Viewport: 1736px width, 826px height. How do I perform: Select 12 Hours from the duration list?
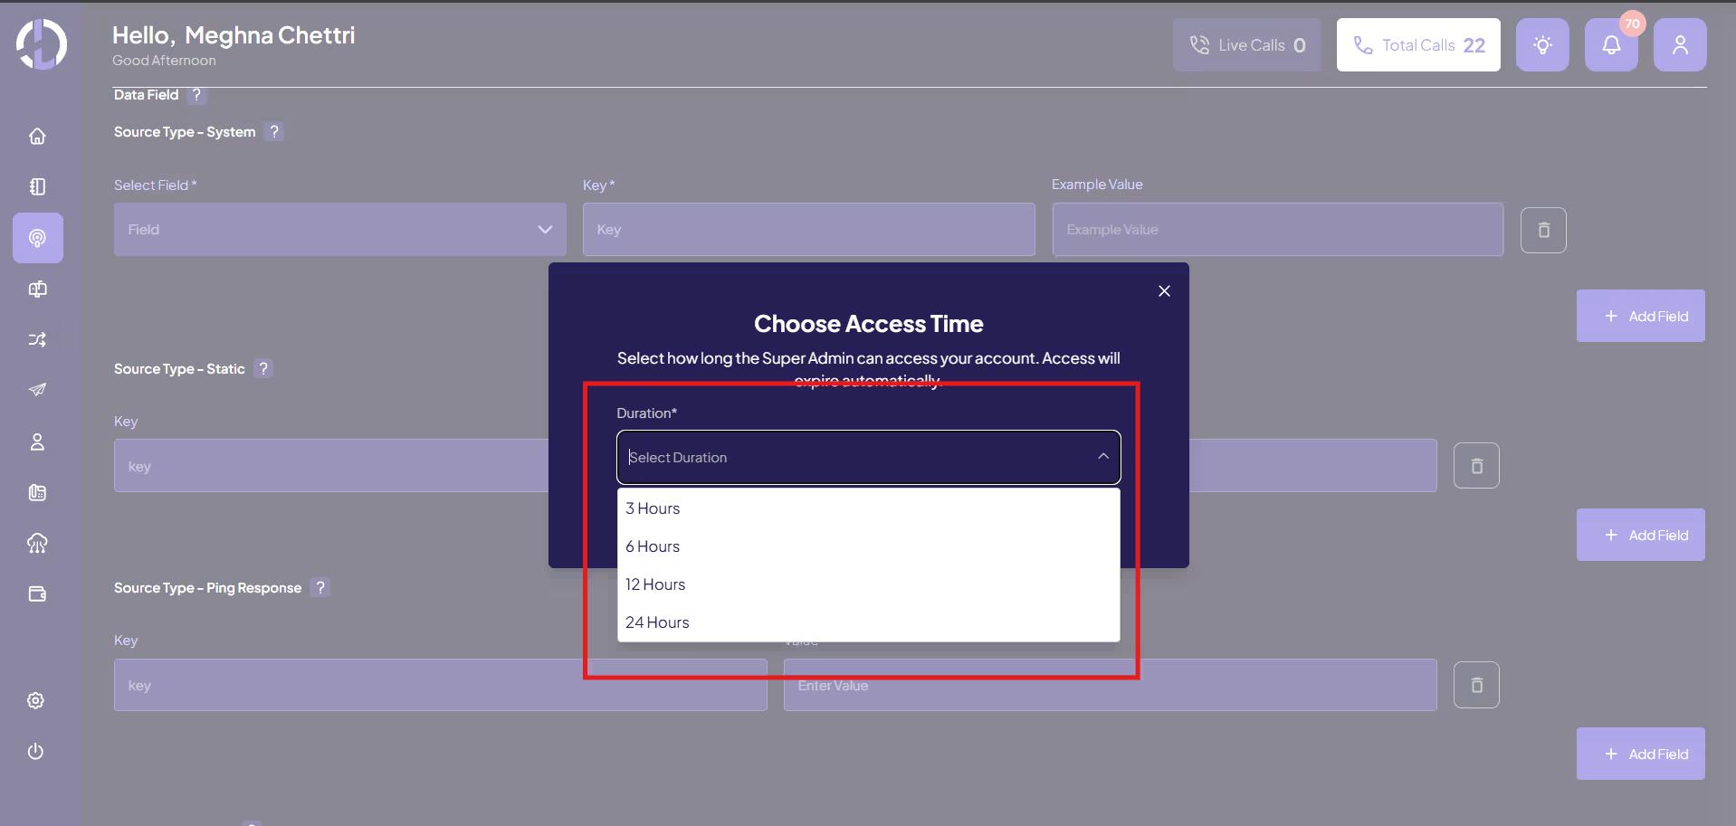coord(655,584)
